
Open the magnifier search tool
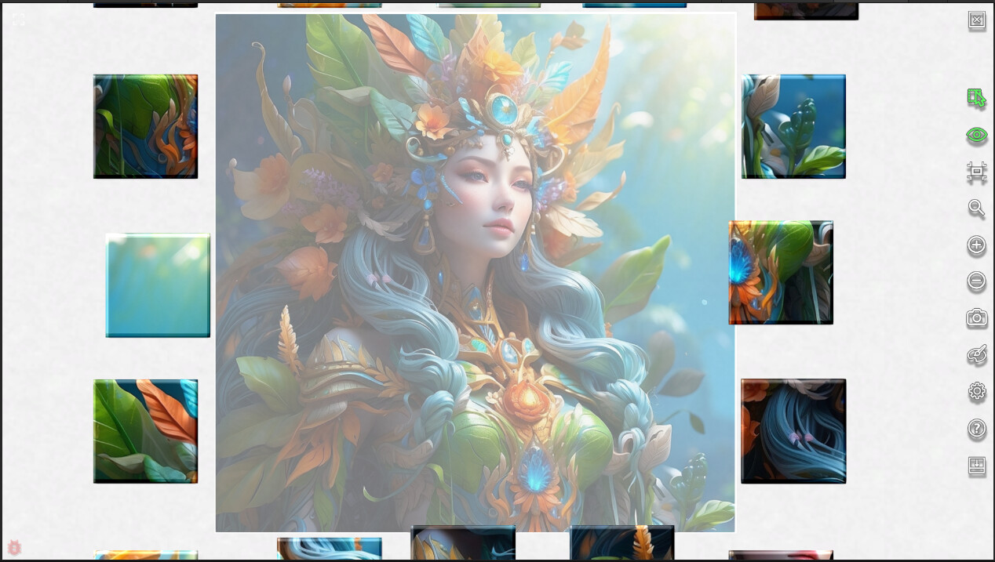tap(977, 208)
